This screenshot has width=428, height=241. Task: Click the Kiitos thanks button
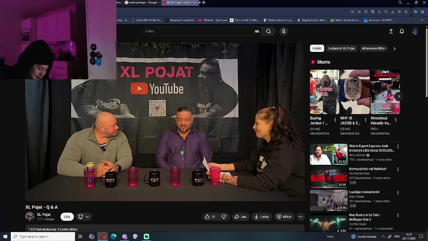pos(284,217)
